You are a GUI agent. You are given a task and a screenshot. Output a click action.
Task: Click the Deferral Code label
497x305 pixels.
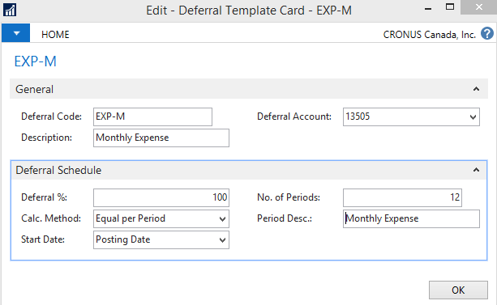click(x=51, y=116)
